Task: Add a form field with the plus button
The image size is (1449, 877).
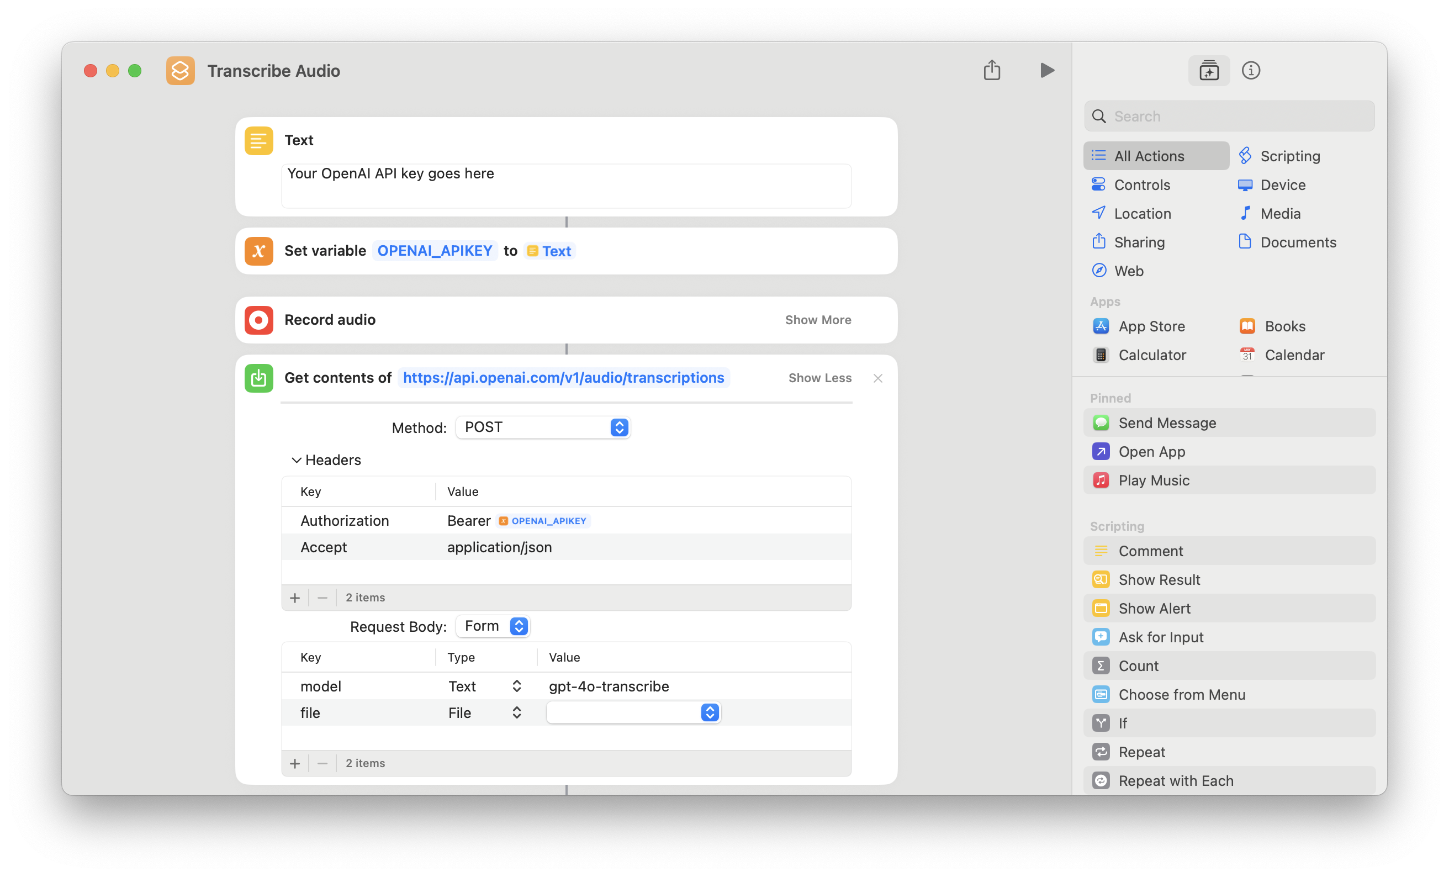Action: click(x=295, y=763)
